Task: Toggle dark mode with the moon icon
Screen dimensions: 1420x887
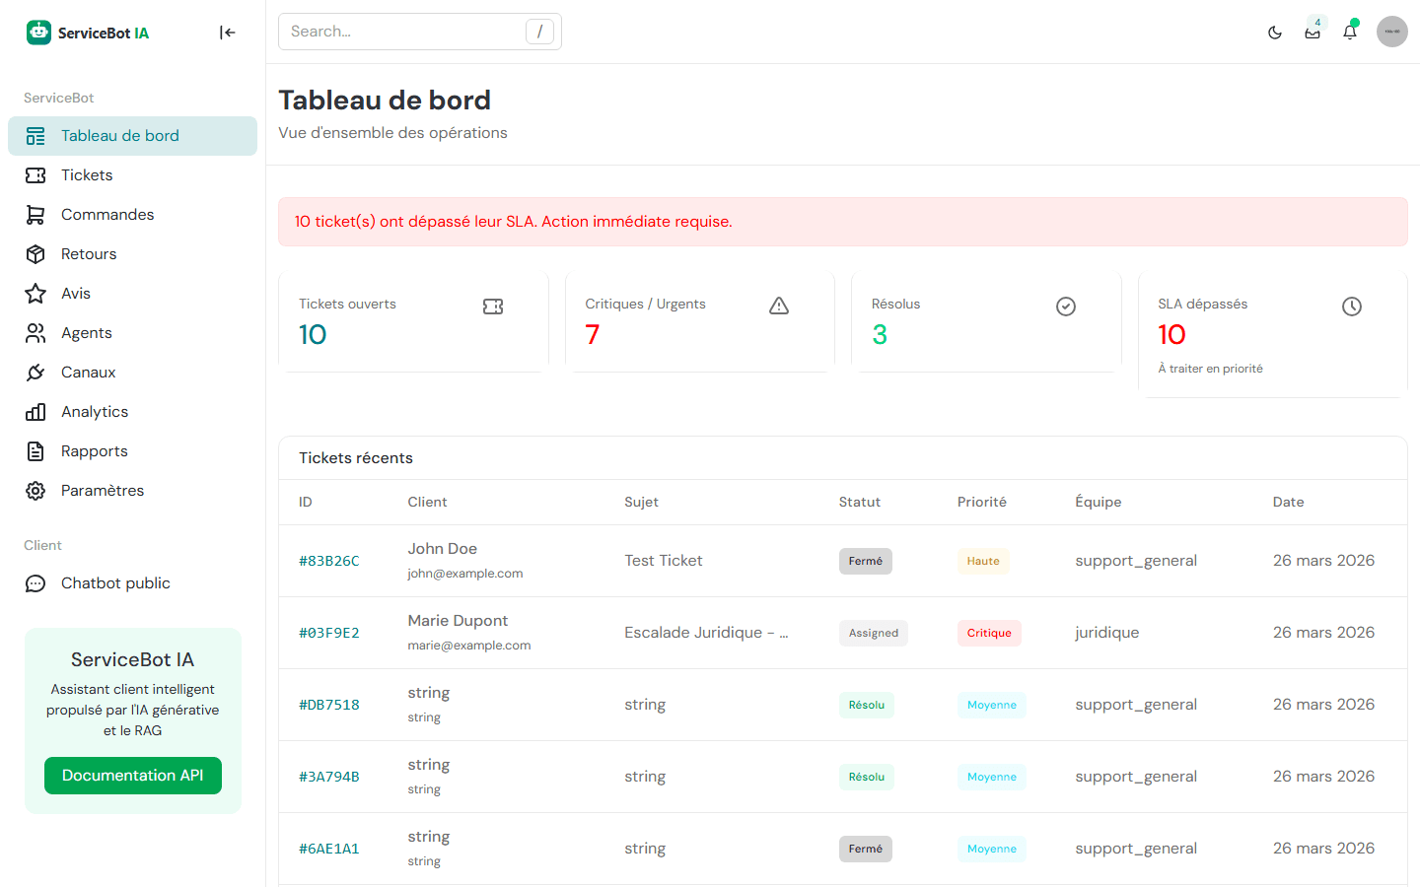Action: 1275,33
